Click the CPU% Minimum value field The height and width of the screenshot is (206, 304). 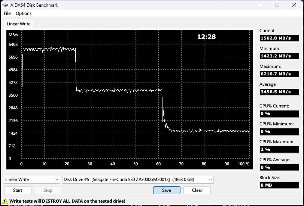click(x=280, y=131)
